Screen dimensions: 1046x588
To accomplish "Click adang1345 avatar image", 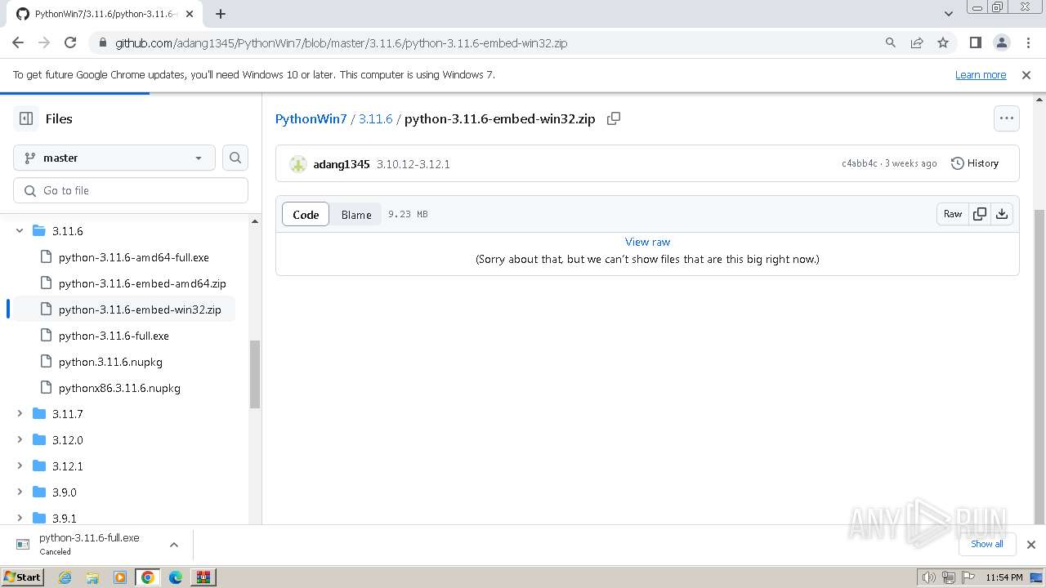I will click(298, 164).
